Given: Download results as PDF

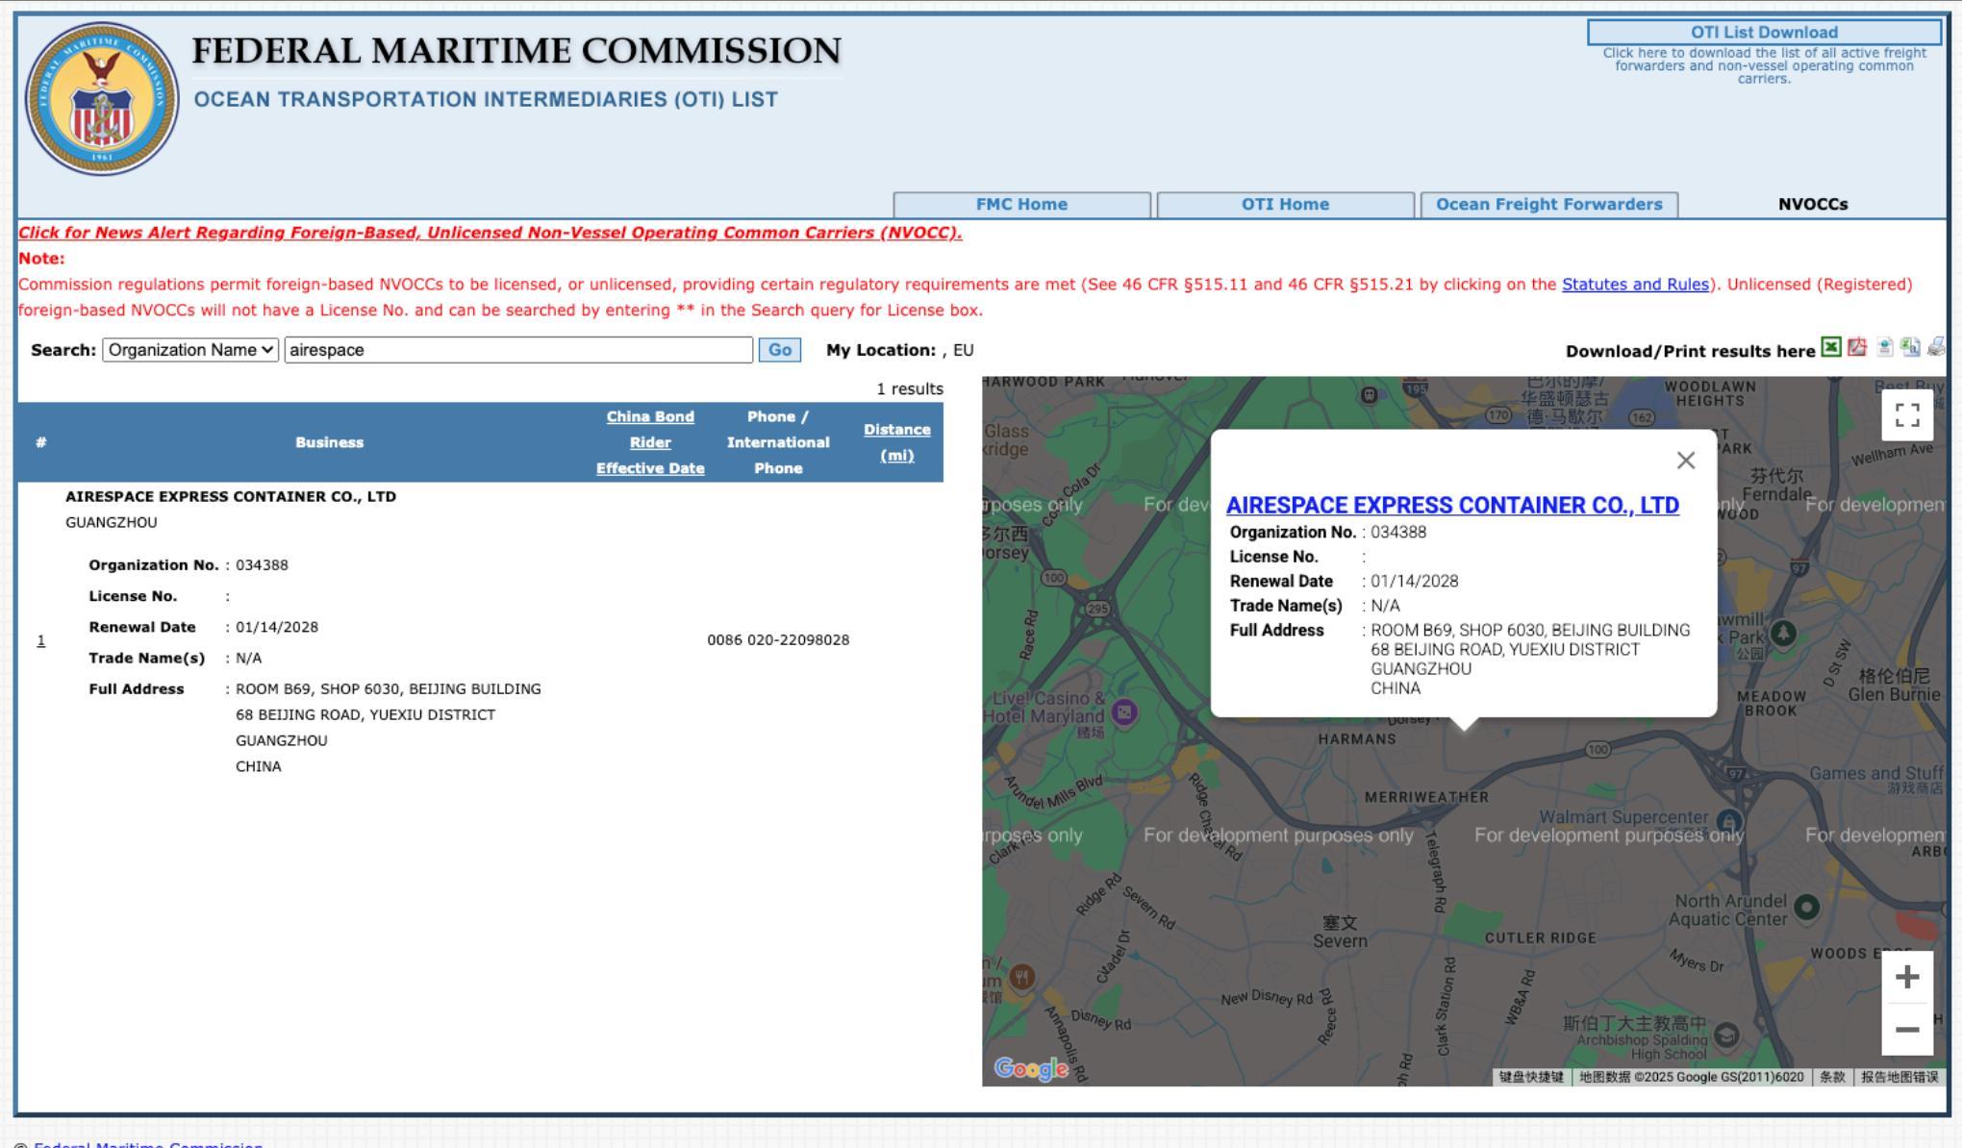Looking at the screenshot, I should tap(1857, 348).
